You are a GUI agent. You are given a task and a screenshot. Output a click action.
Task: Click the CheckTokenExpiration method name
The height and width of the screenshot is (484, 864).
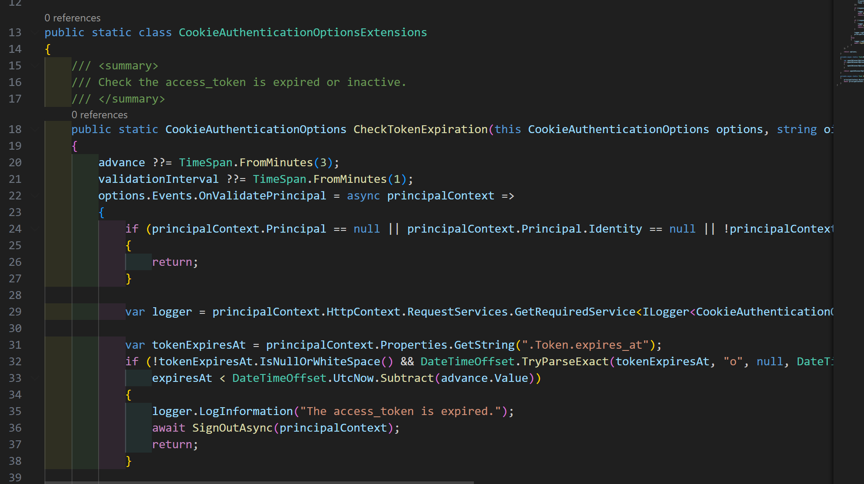tap(420, 130)
